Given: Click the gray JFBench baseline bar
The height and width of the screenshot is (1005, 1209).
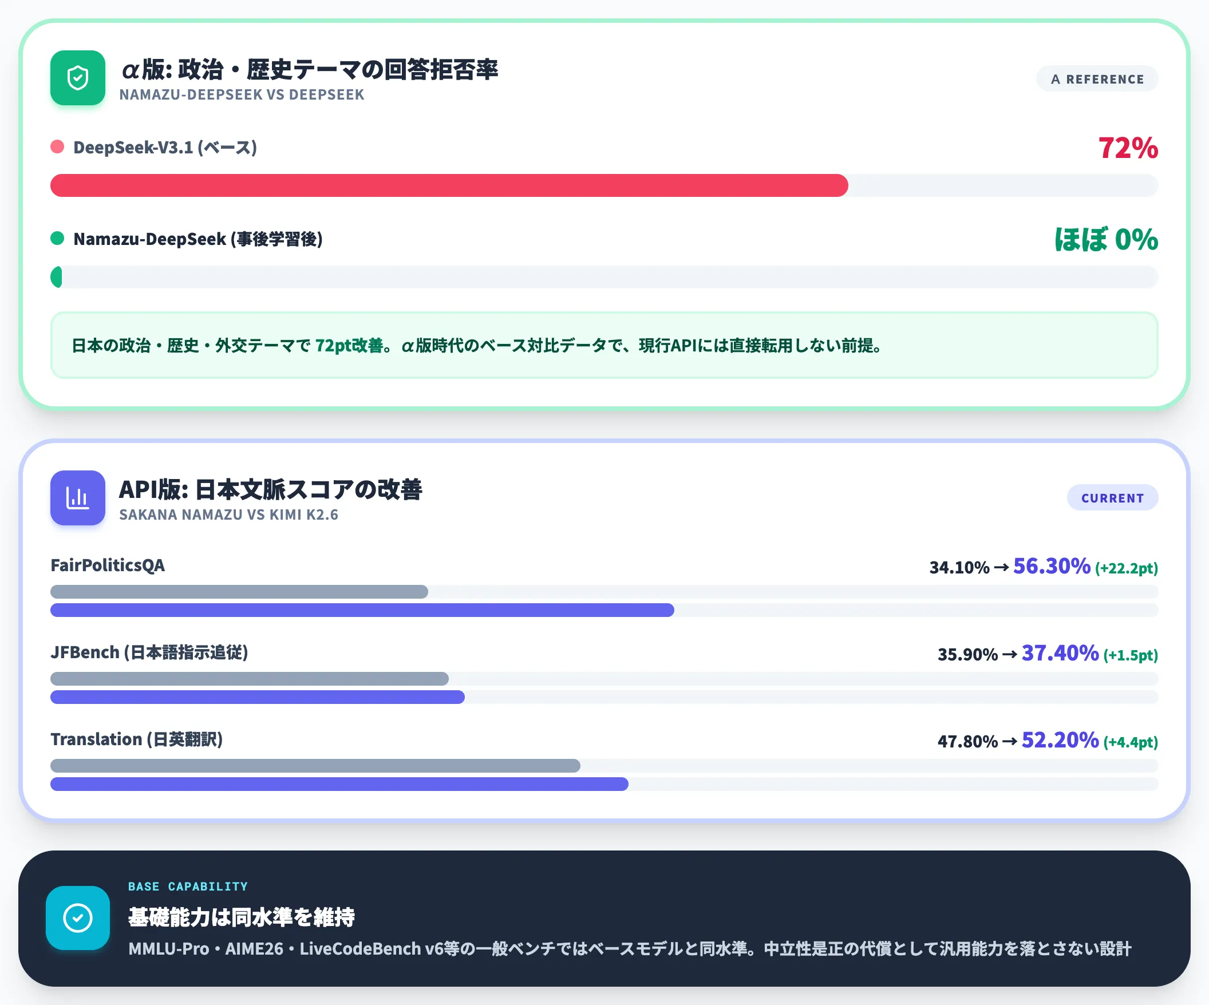Looking at the screenshot, I should (x=249, y=679).
